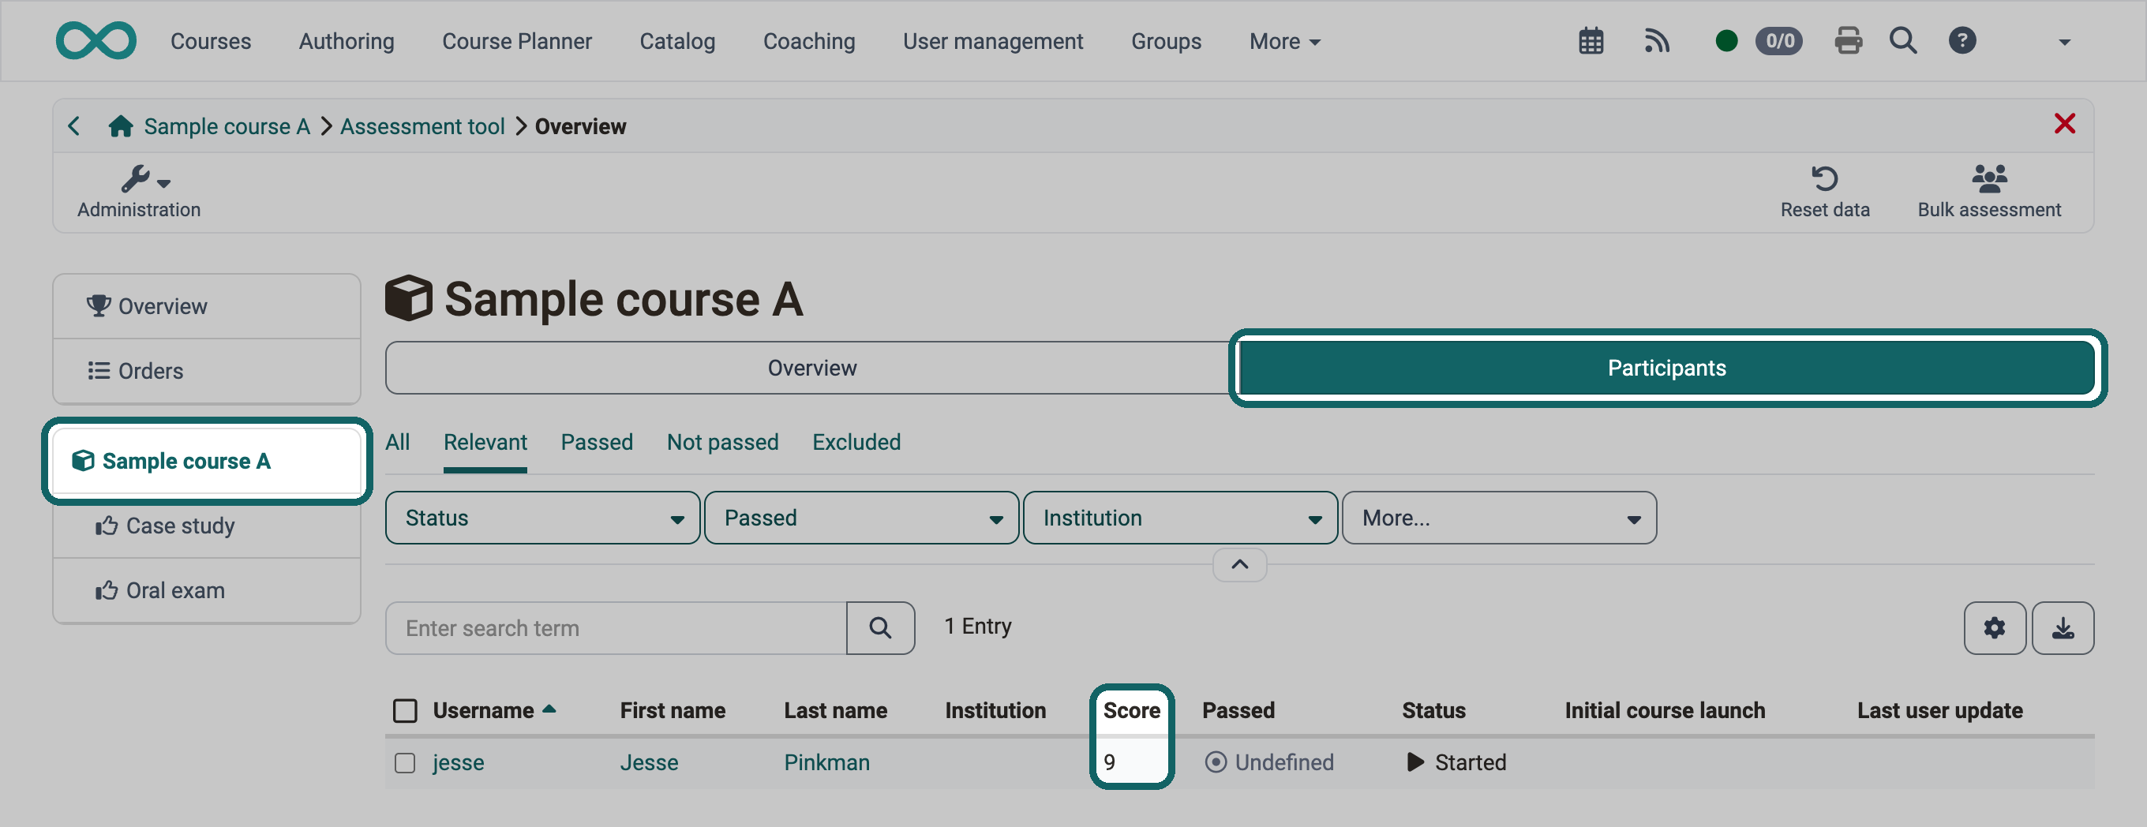Open the user profile dropdown arrow

click(2064, 42)
